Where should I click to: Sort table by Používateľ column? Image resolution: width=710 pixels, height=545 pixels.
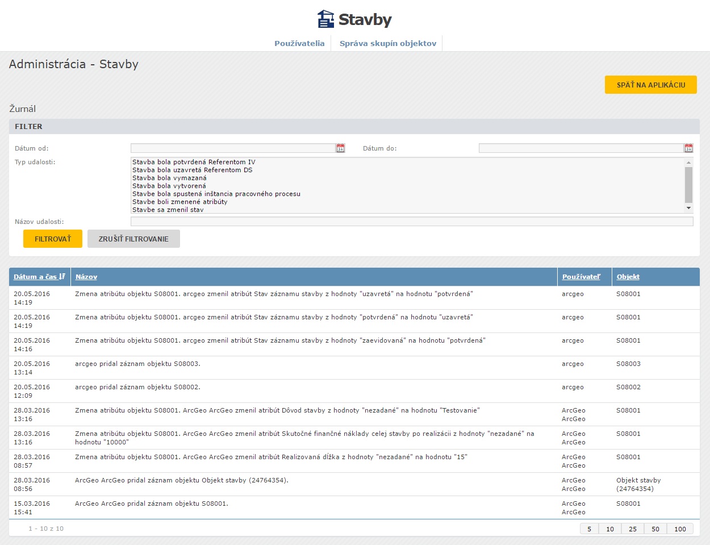click(x=581, y=277)
